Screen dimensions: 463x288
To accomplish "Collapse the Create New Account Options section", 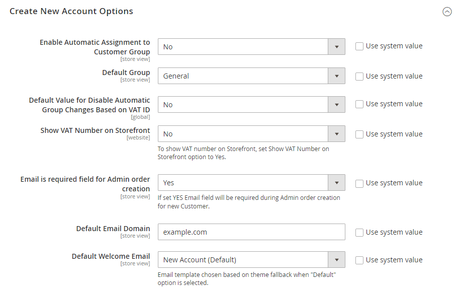I will coord(446,12).
